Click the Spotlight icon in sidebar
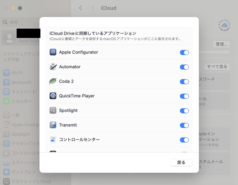The image size is (238, 185). 6,134
